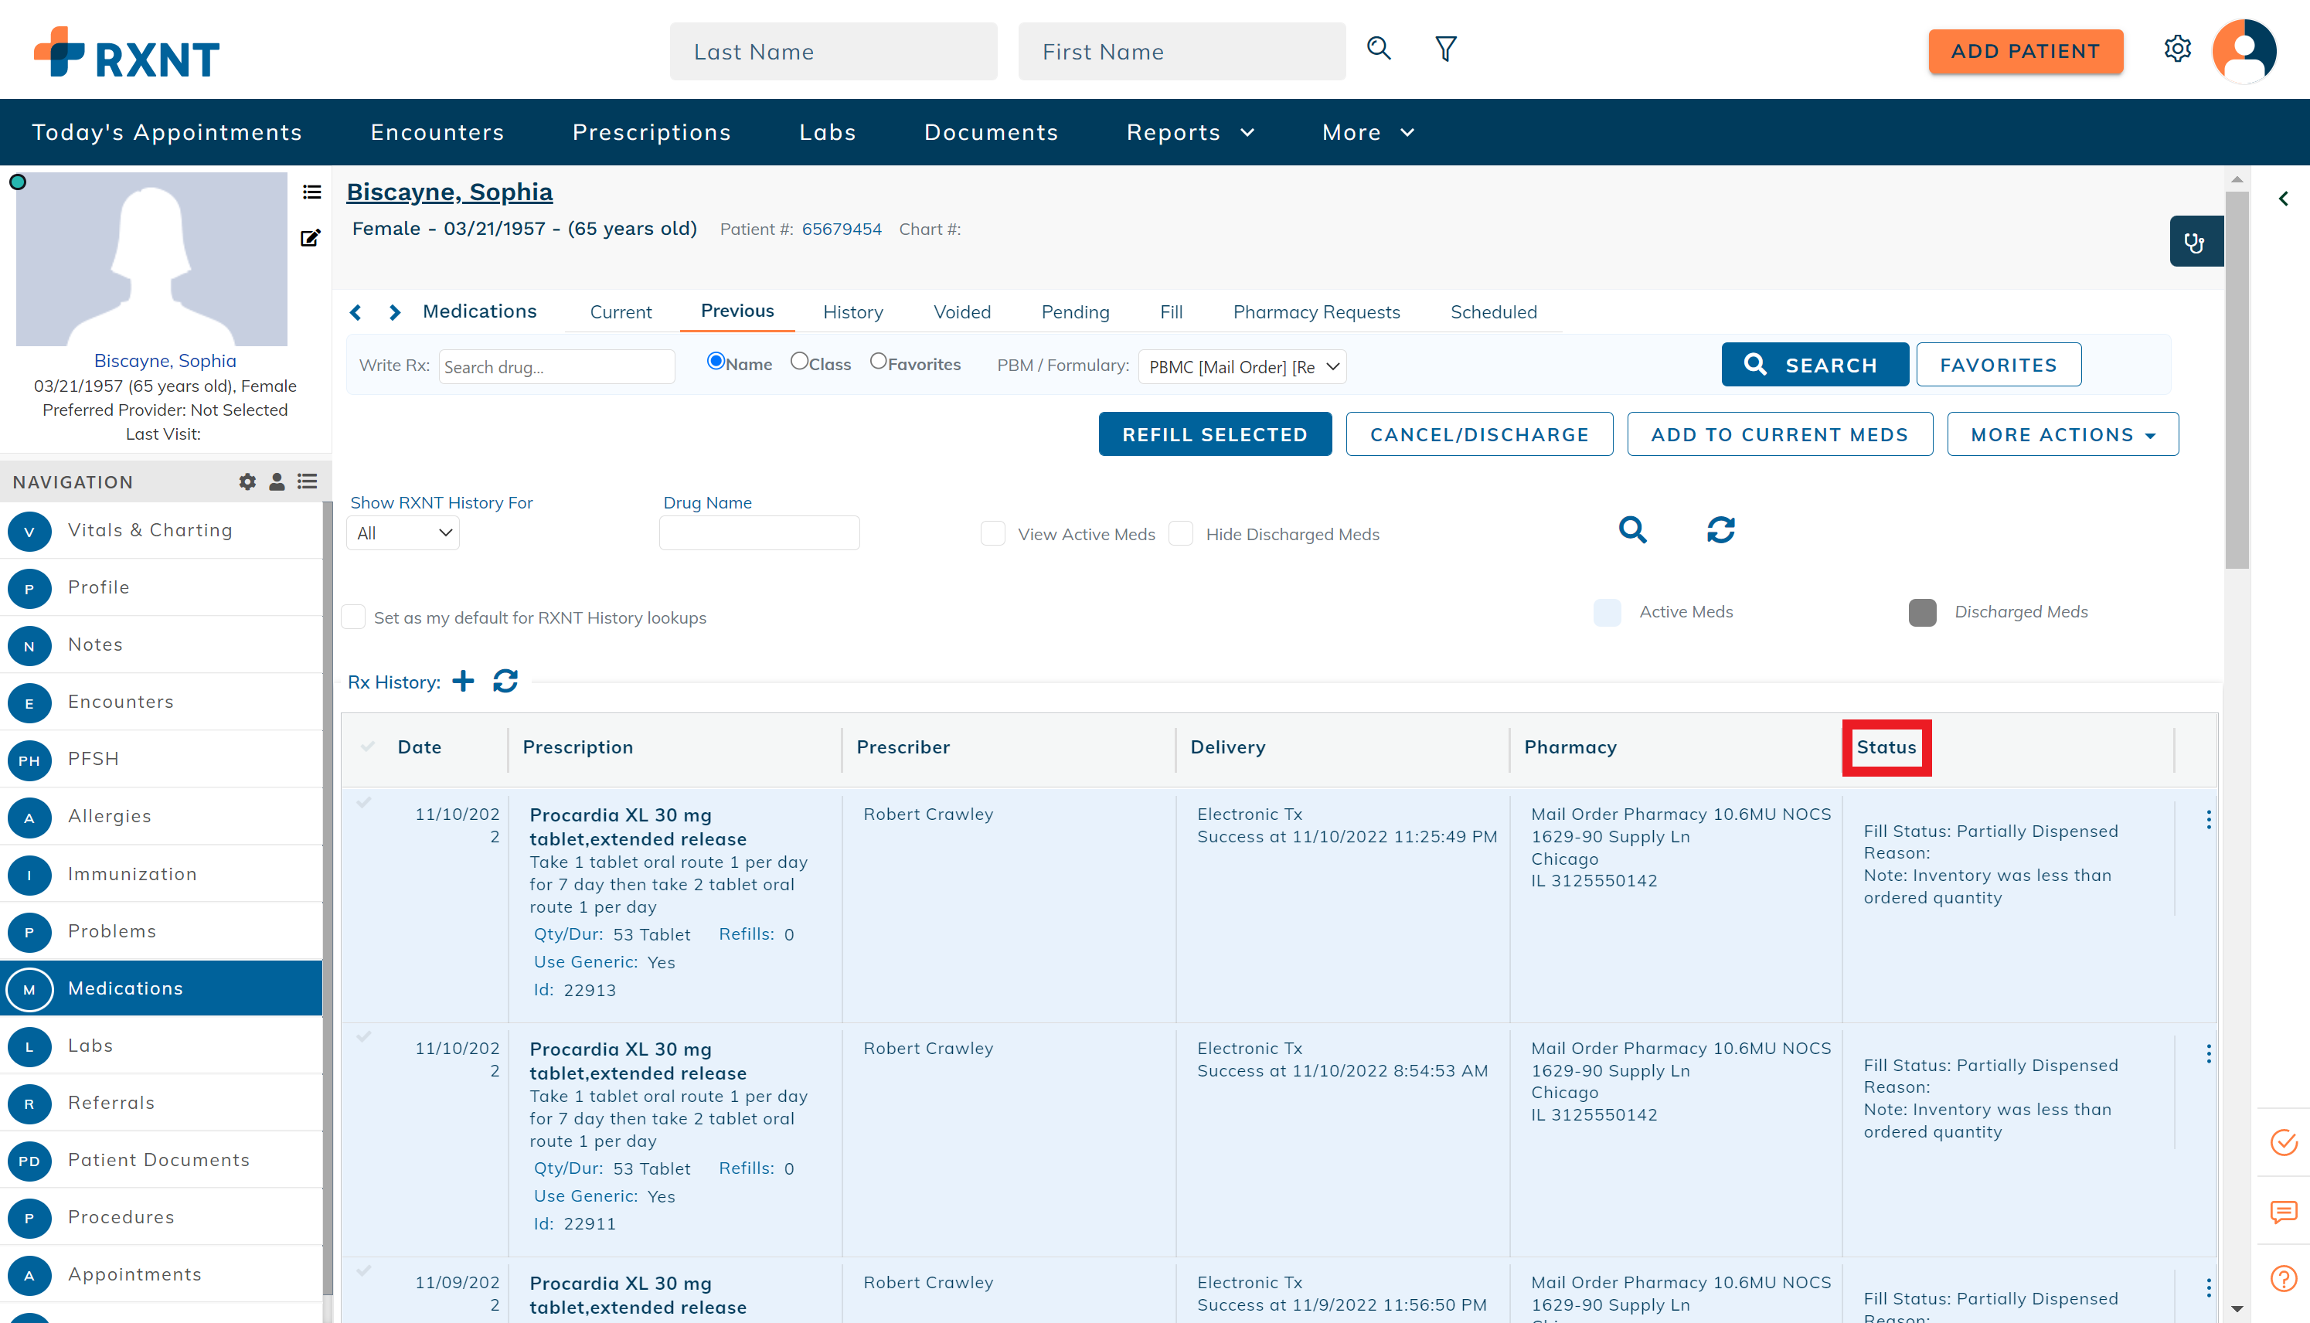The height and width of the screenshot is (1323, 2310).
Task: Click the RXNT logo
Action: click(128, 53)
